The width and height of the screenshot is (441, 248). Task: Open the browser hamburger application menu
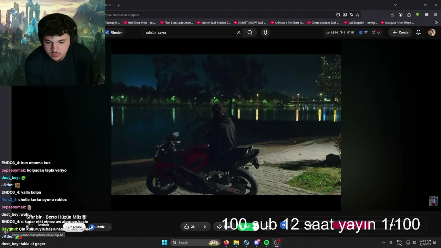pyautogui.click(x=435, y=15)
